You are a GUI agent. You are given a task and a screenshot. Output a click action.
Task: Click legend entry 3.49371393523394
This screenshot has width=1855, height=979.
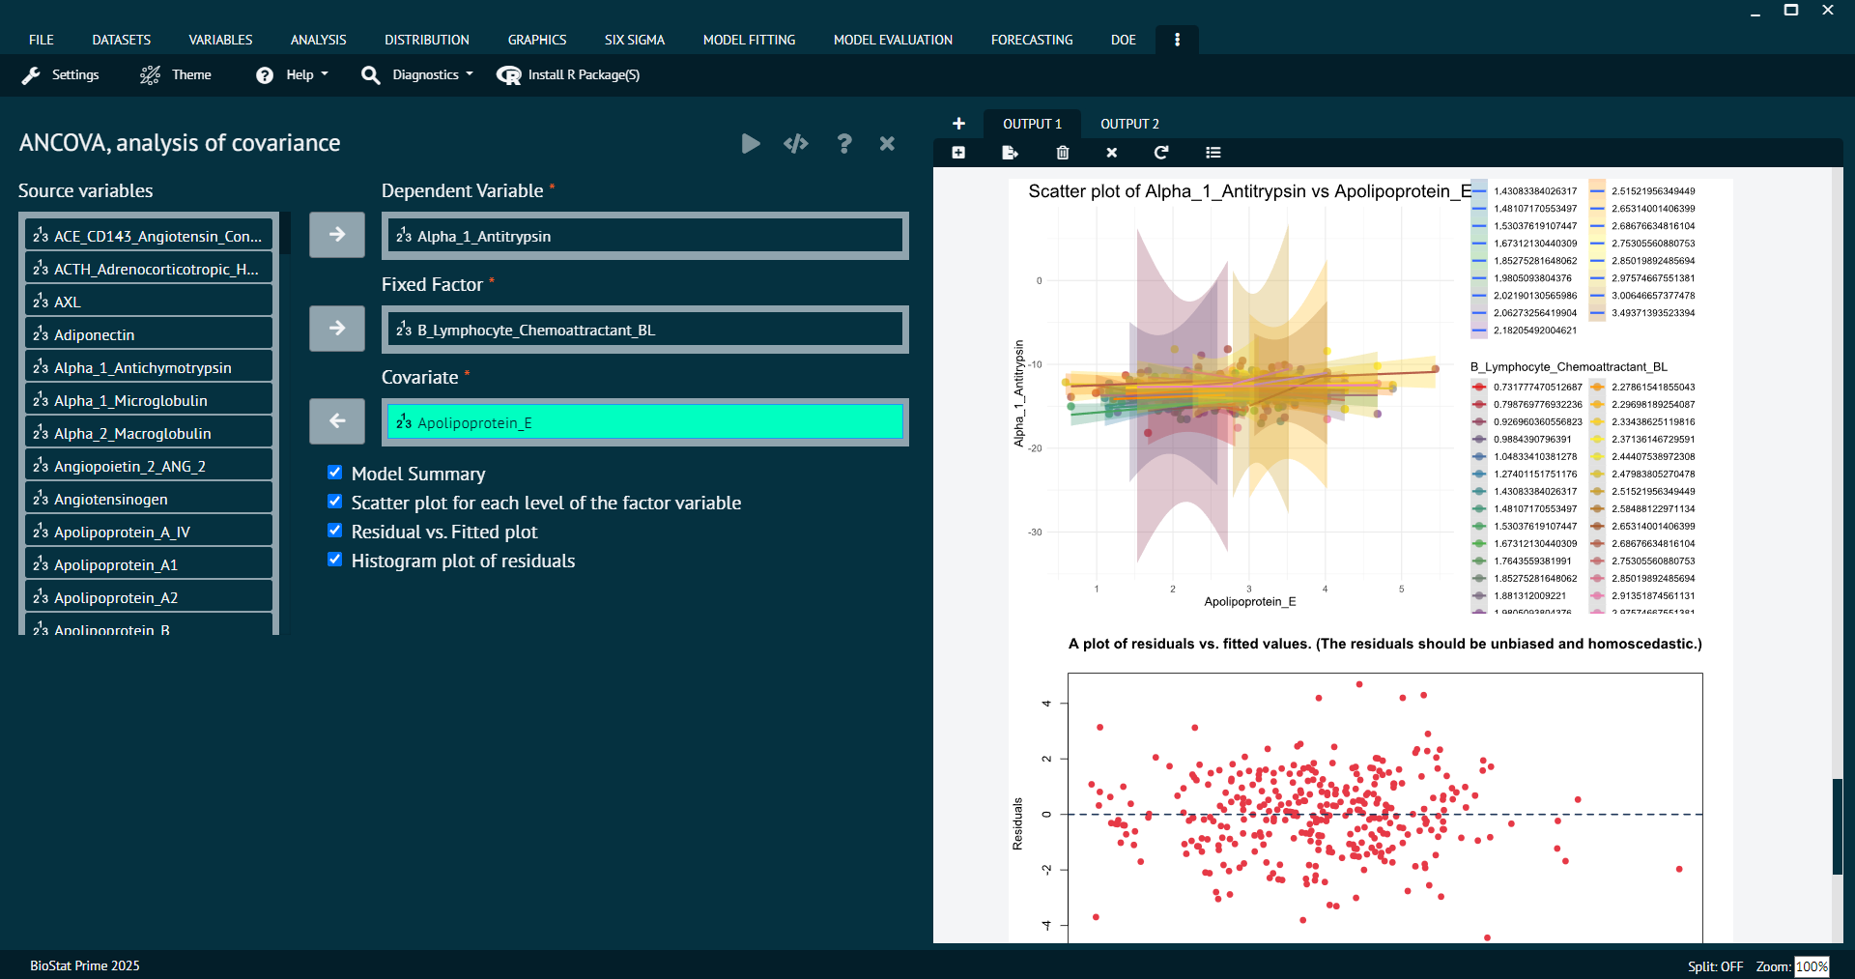pos(1642,313)
